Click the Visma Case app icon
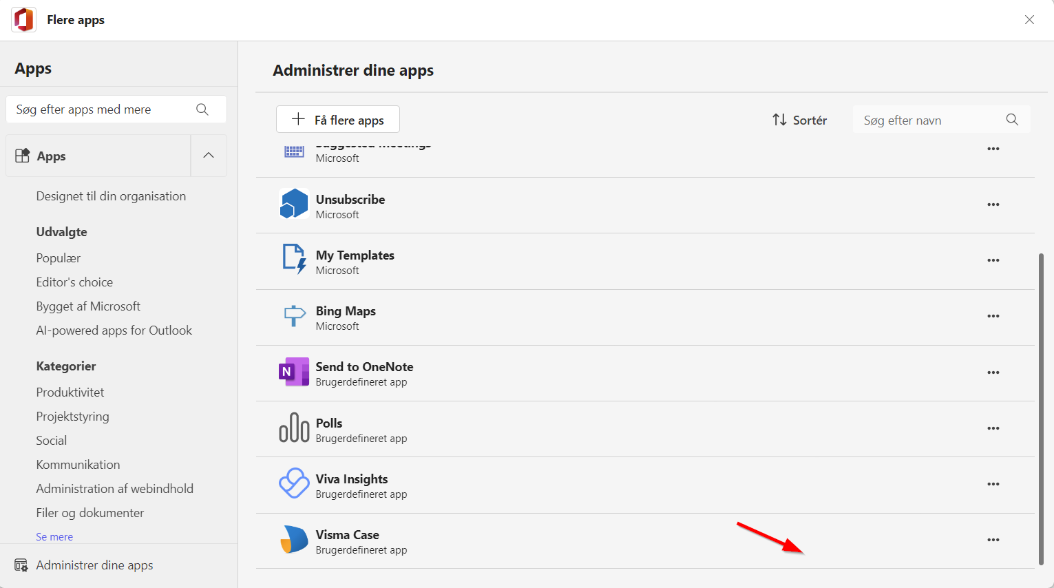Screen dimensions: 1054x588 pos(294,540)
